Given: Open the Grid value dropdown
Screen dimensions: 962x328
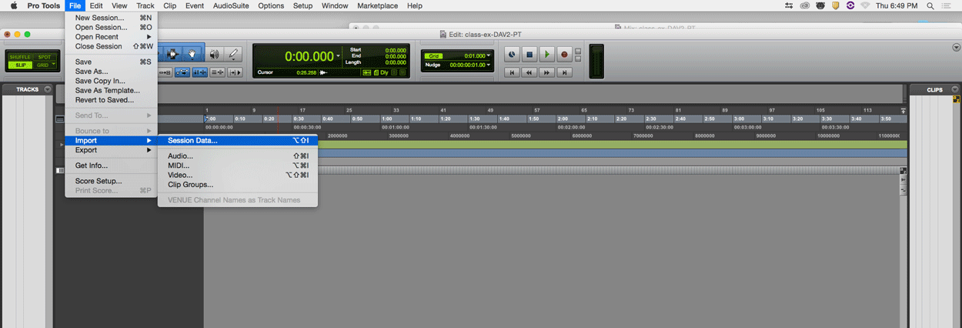Looking at the screenshot, I should tap(488, 55).
